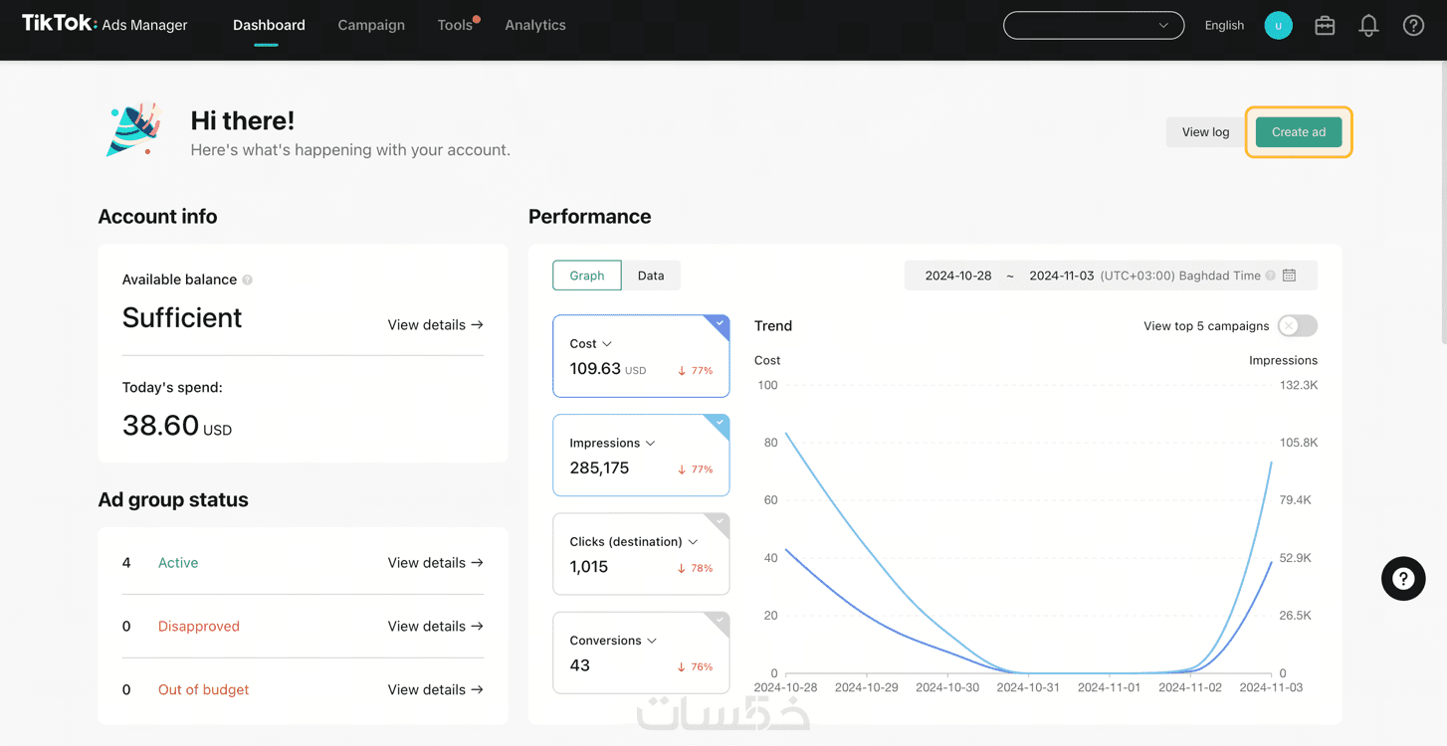Open the Clicks (destination) metric dropdown
1447x746 pixels.
(693, 542)
